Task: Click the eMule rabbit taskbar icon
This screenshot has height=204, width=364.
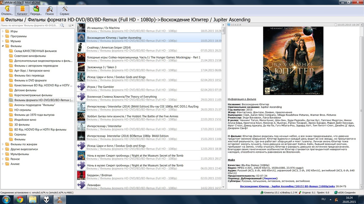Action: pyautogui.click(x=59, y=199)
